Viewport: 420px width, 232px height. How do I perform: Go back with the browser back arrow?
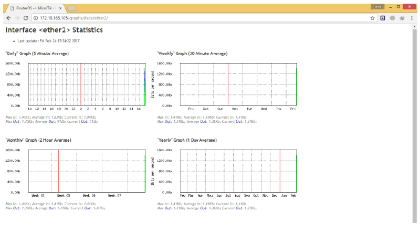[8, 18]
